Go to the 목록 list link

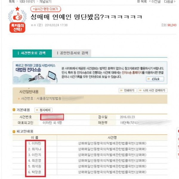coord(144,1)
